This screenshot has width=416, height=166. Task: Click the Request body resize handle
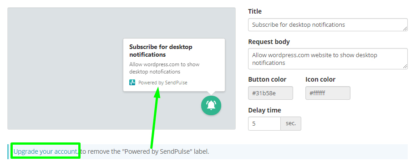tap(405, 67)
